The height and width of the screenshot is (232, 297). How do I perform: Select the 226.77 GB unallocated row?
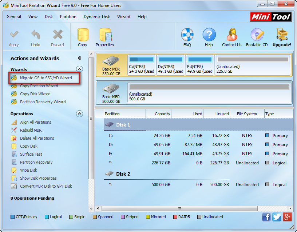[194, 163]
